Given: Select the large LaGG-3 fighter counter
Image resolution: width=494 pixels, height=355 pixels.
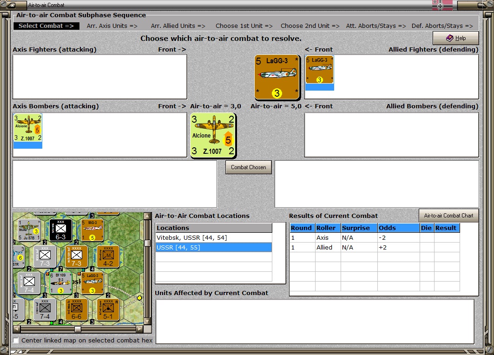Looking at the screenshot, I should tap(277, 77).
